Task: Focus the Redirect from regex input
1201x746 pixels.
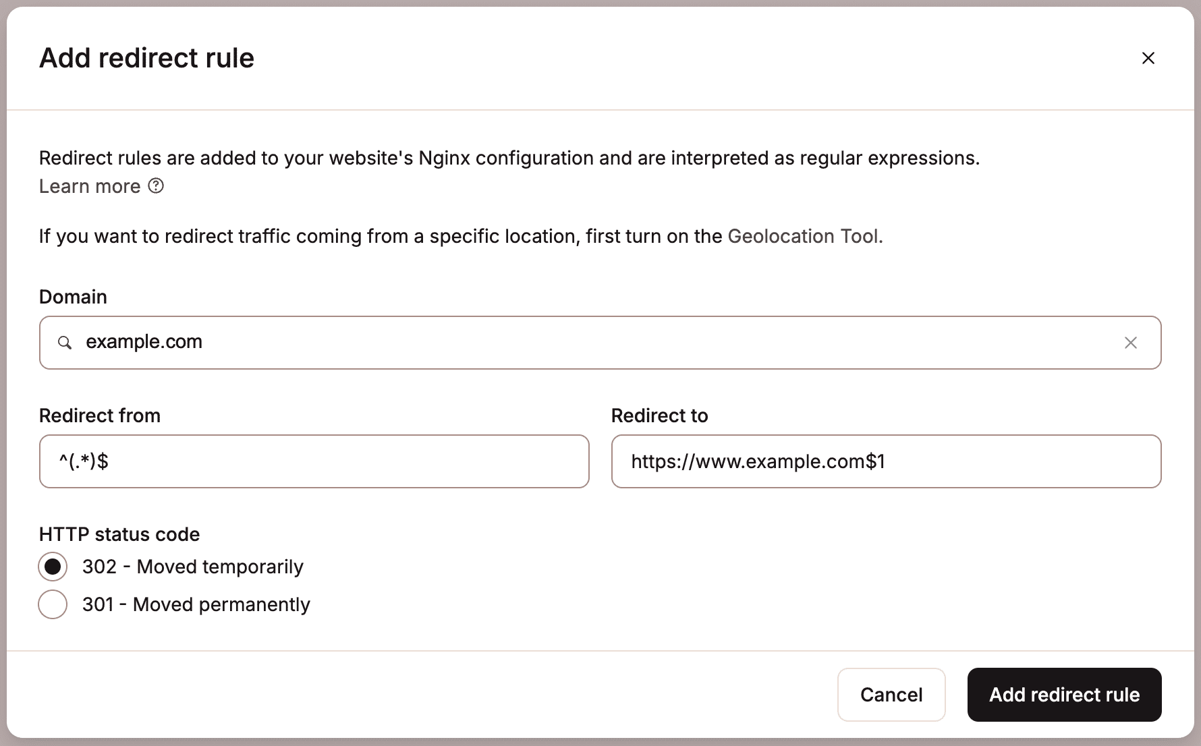Action: click(x=314, y=461)
